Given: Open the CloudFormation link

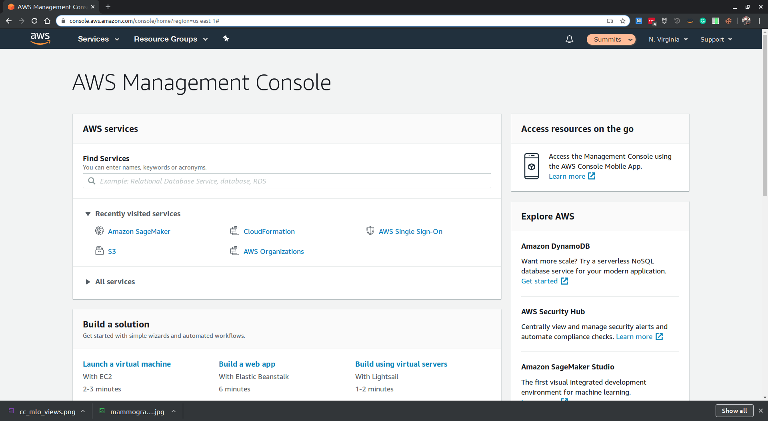Looking at the screenshot, I should click(269, 231).
